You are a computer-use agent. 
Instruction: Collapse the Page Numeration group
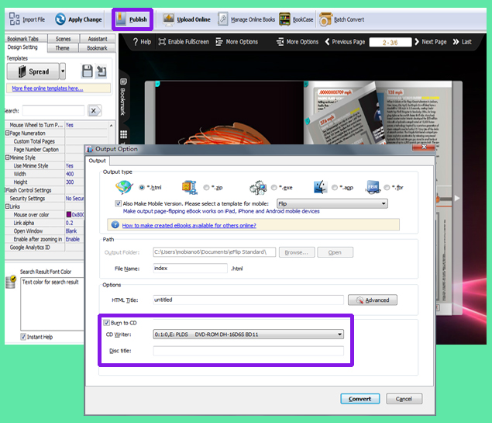7,133
